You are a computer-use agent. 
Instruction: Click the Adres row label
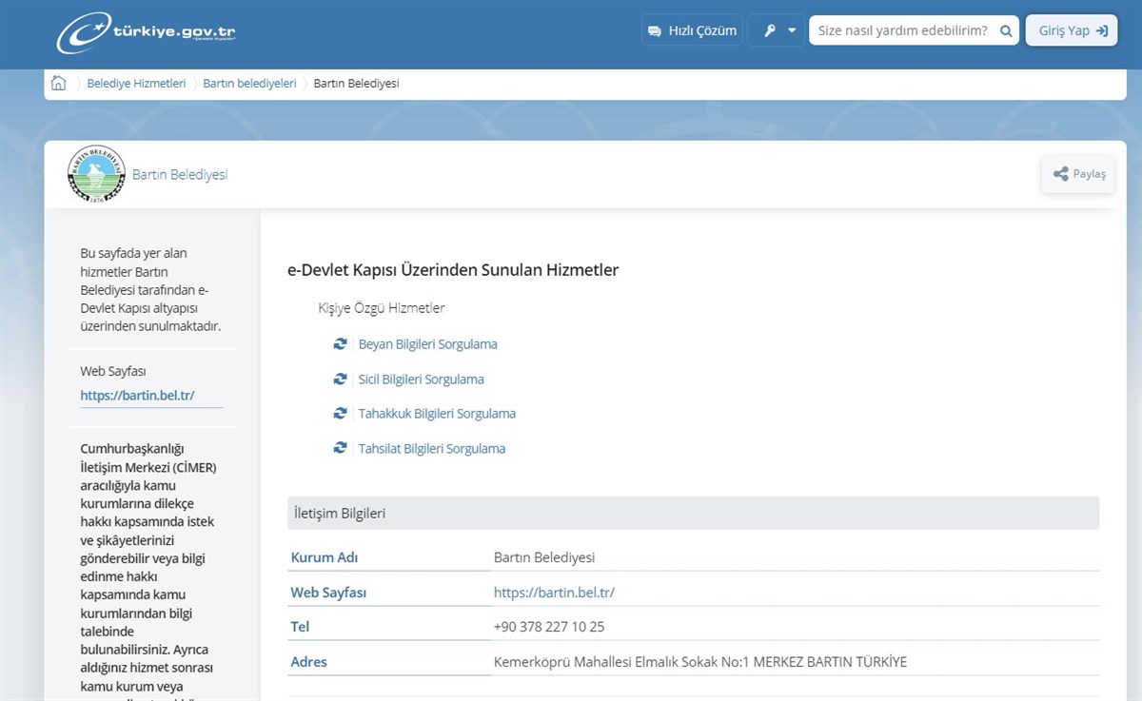click(x=308, y=662)
